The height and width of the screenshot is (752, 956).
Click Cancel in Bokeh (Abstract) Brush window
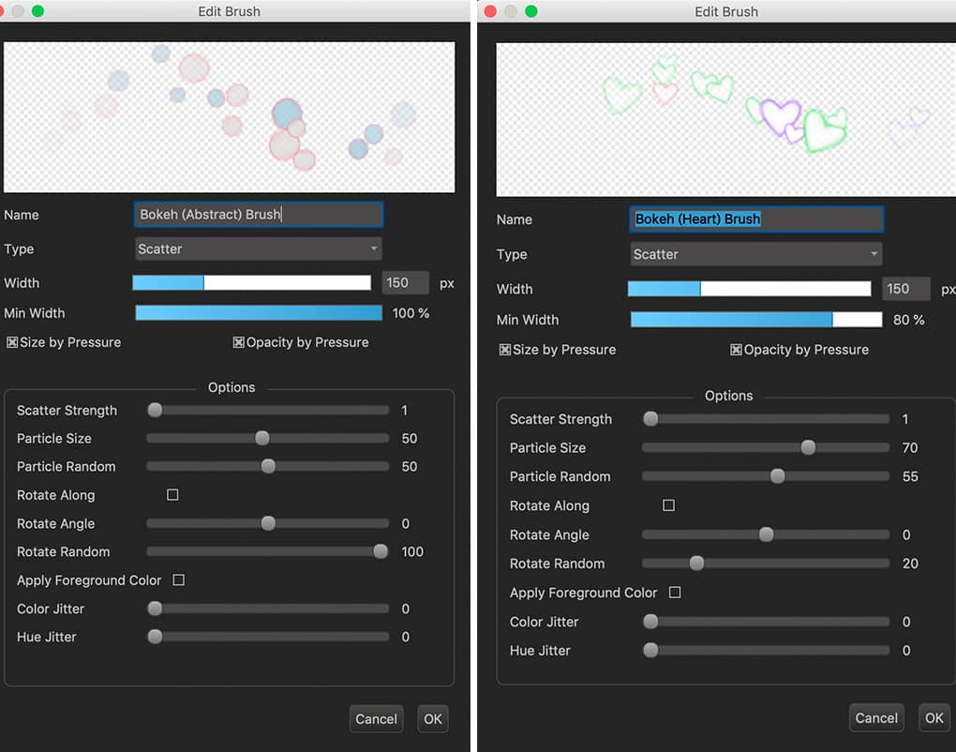[x=376, y=719]
